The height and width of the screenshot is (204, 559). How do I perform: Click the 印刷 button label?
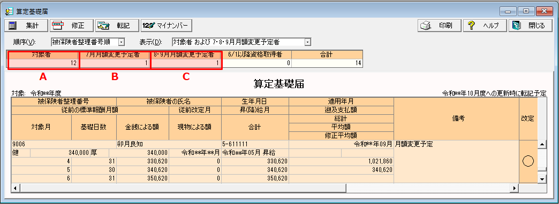pyautogui.click(x=446, y=26)
